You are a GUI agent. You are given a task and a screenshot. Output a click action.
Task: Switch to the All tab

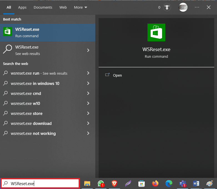[9, 7]
